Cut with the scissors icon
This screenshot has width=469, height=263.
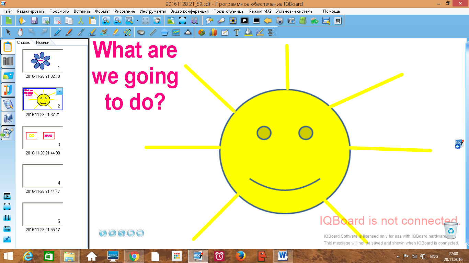81,21
